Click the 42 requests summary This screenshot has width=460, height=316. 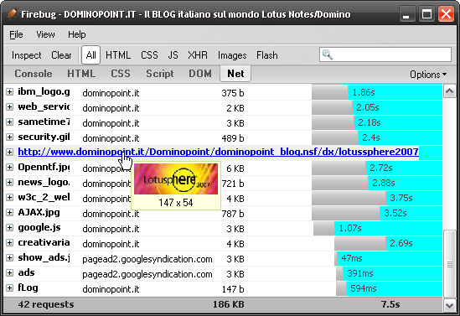coord(46,304)
